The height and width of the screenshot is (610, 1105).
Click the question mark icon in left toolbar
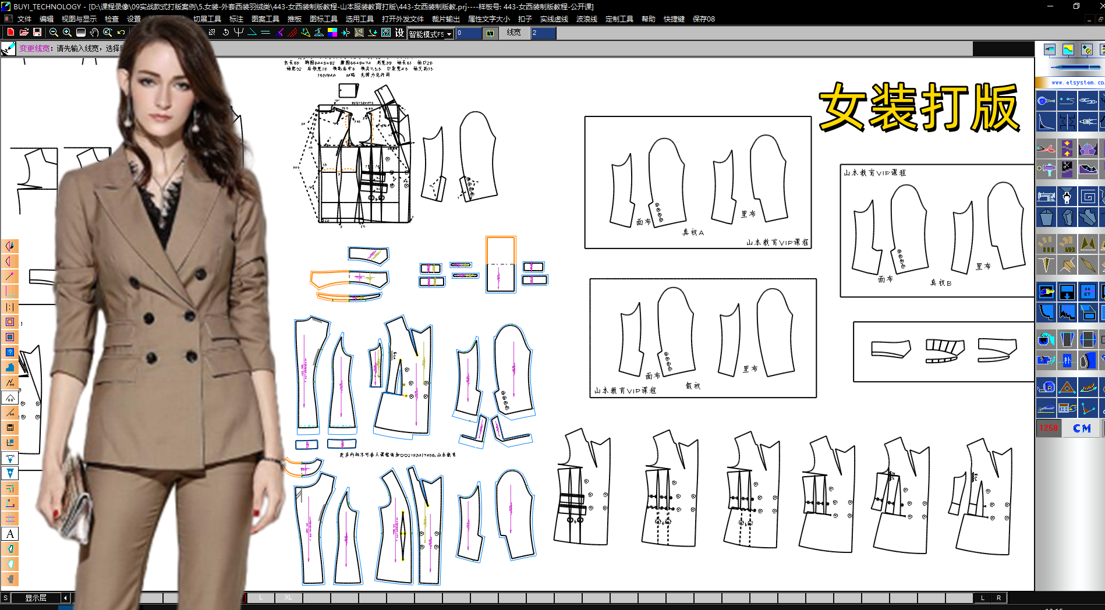pyautogui.click(x=10, y=352)
